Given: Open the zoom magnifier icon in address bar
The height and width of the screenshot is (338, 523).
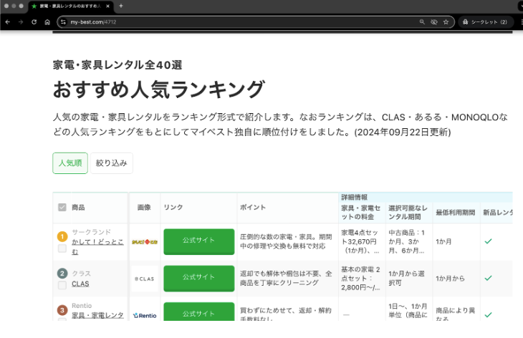Looking at the screenshot, I should click(x=422, y=22).
